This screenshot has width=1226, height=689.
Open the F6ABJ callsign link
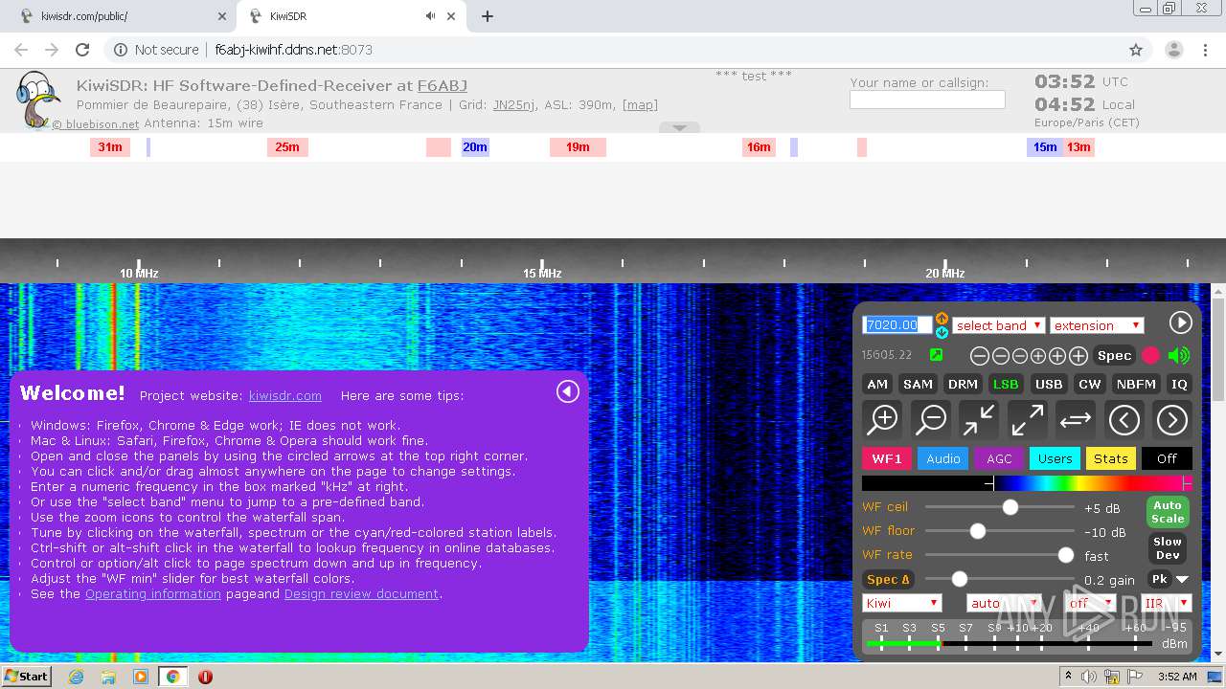443,85
